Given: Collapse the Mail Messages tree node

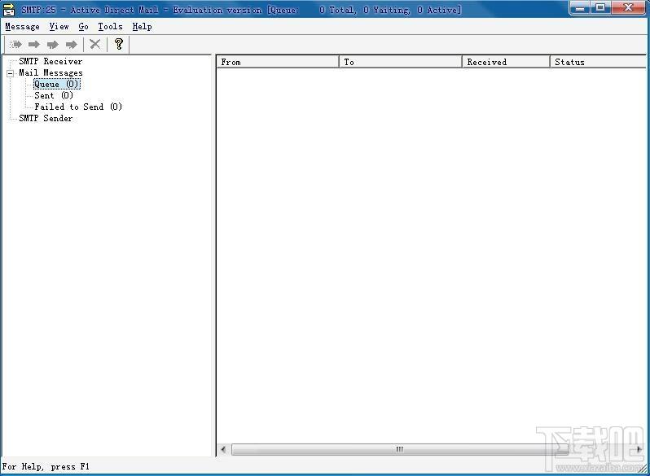Looking at the screenshot, I should click(x=11, y=73).
